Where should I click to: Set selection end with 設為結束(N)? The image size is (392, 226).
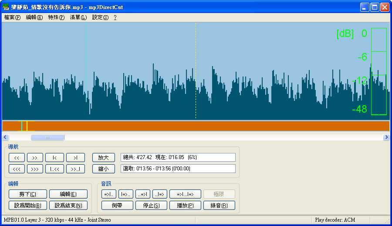coord(68,205)
